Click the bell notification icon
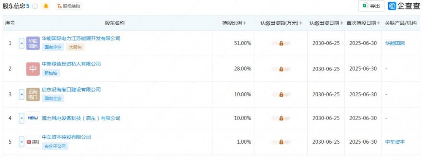 (x=46, y=6)
